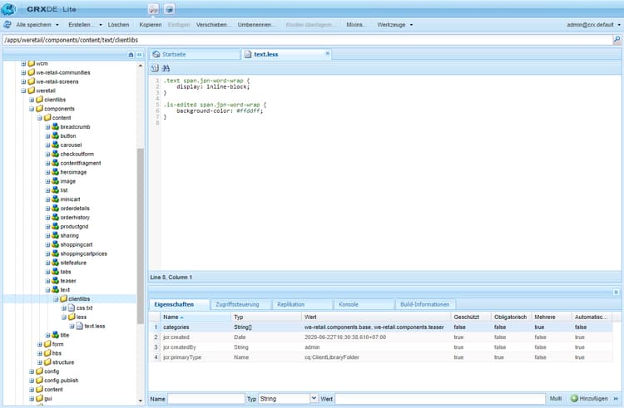624x408 pixels.
Task: Select the jcr:createdBy property row
Action: [x=381, y=347]
